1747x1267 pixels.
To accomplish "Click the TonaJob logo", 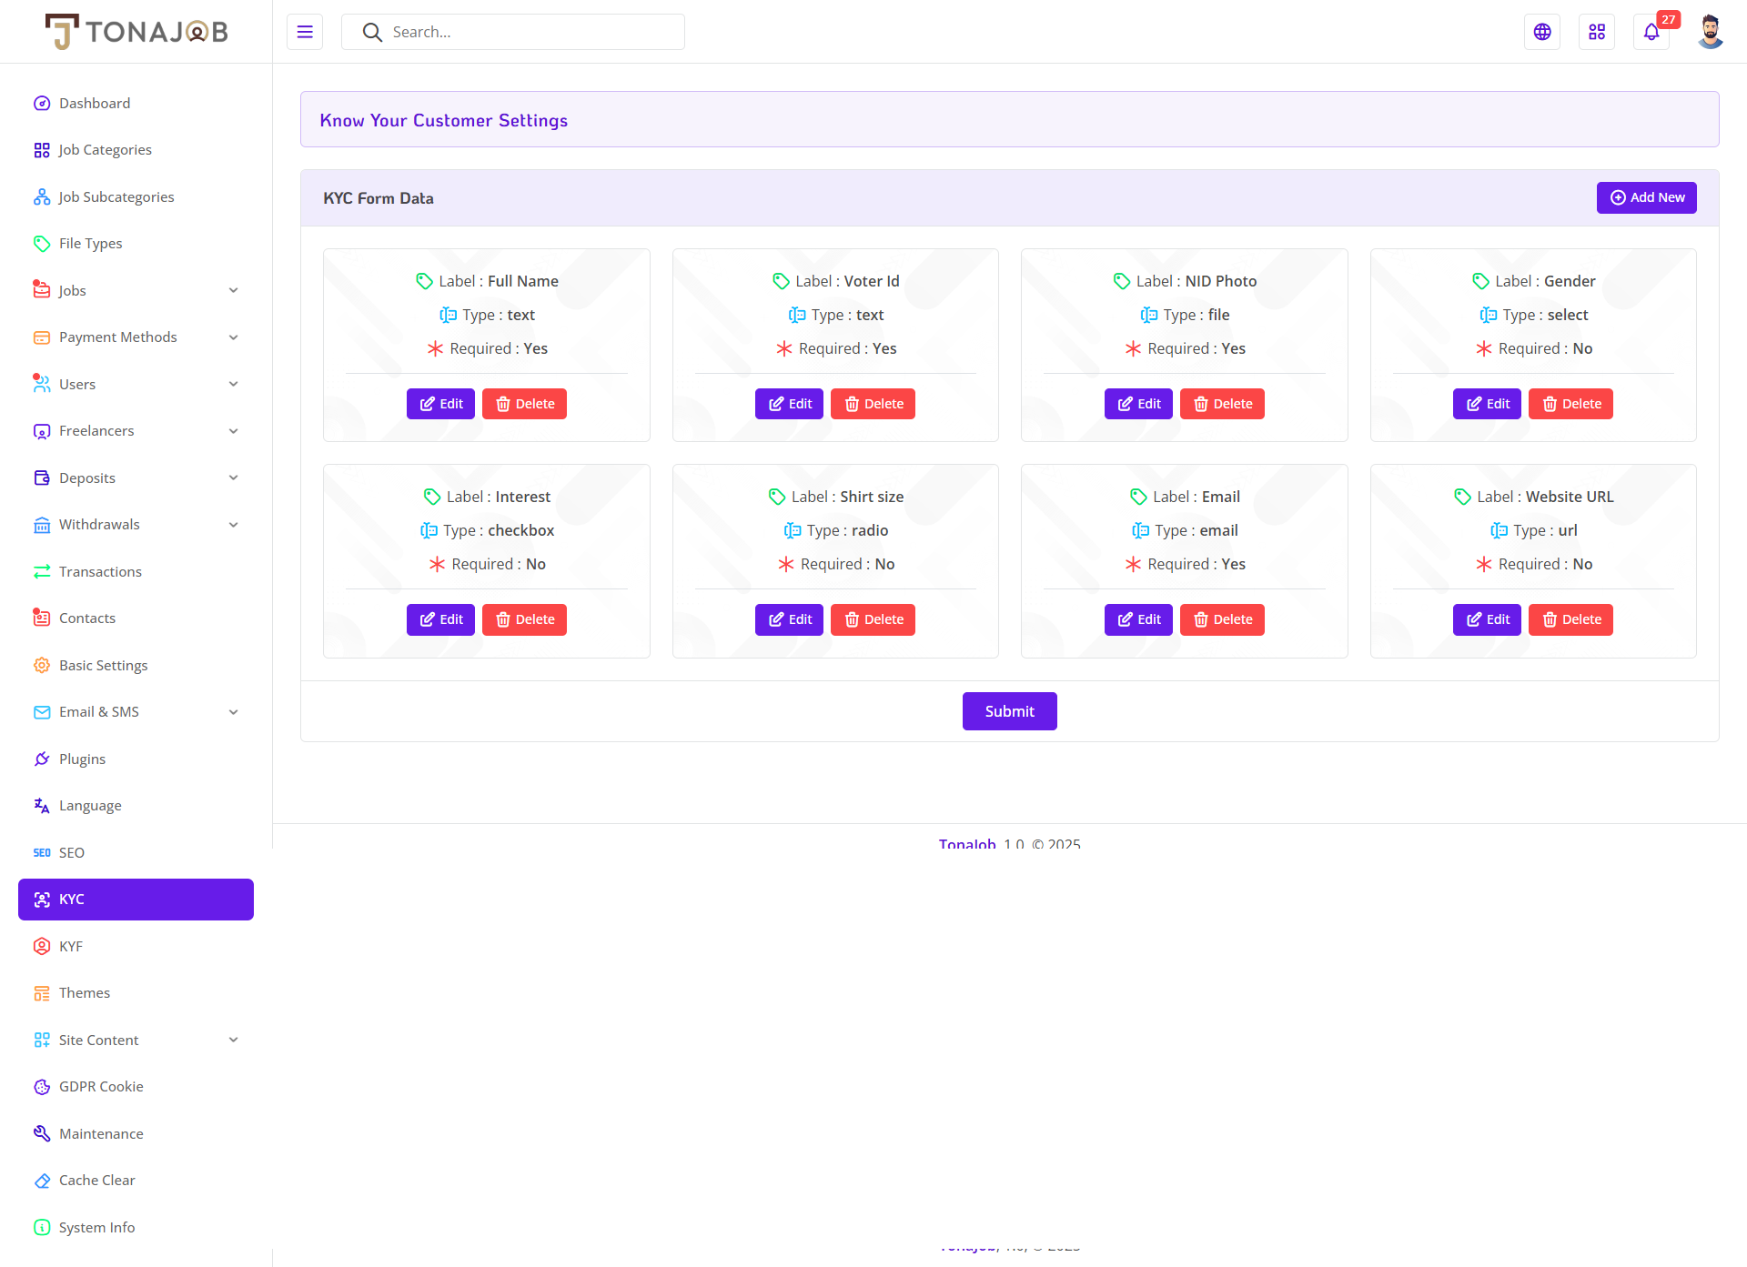I will (x=136, y=32).
